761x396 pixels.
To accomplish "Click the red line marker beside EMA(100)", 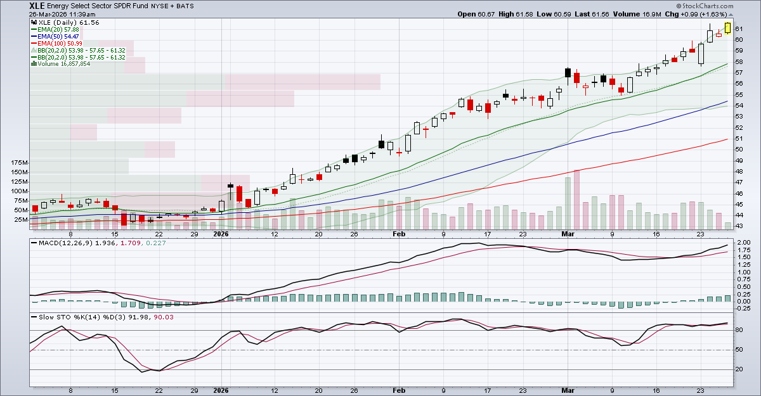I will (x=36, y=43).
